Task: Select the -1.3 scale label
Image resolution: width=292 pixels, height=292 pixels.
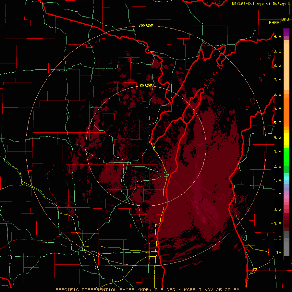Action: pyautogui.click(x=276, y=238)
